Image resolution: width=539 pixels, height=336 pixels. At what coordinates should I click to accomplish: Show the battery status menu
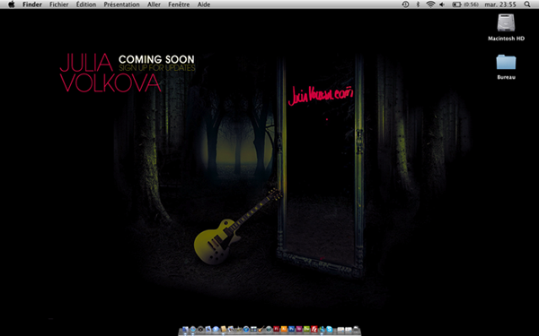[x=465, y=4]
